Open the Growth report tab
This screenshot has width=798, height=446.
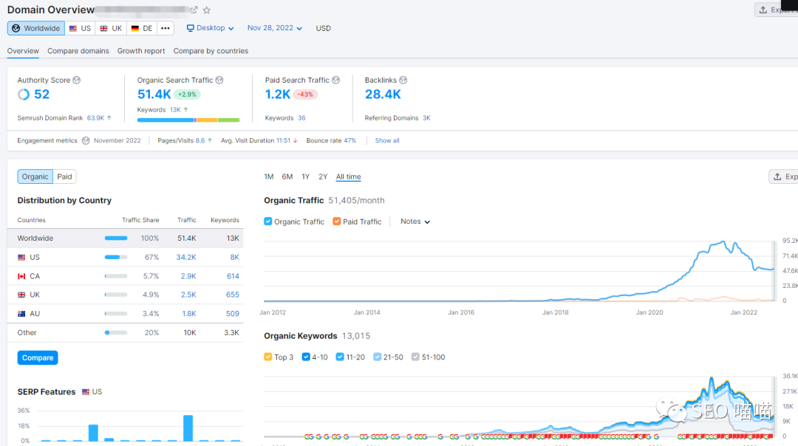[x=141, y=51]
